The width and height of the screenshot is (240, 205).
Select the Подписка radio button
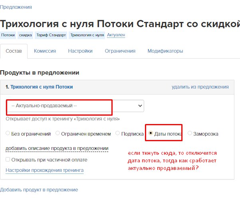(x=117, y=133)
